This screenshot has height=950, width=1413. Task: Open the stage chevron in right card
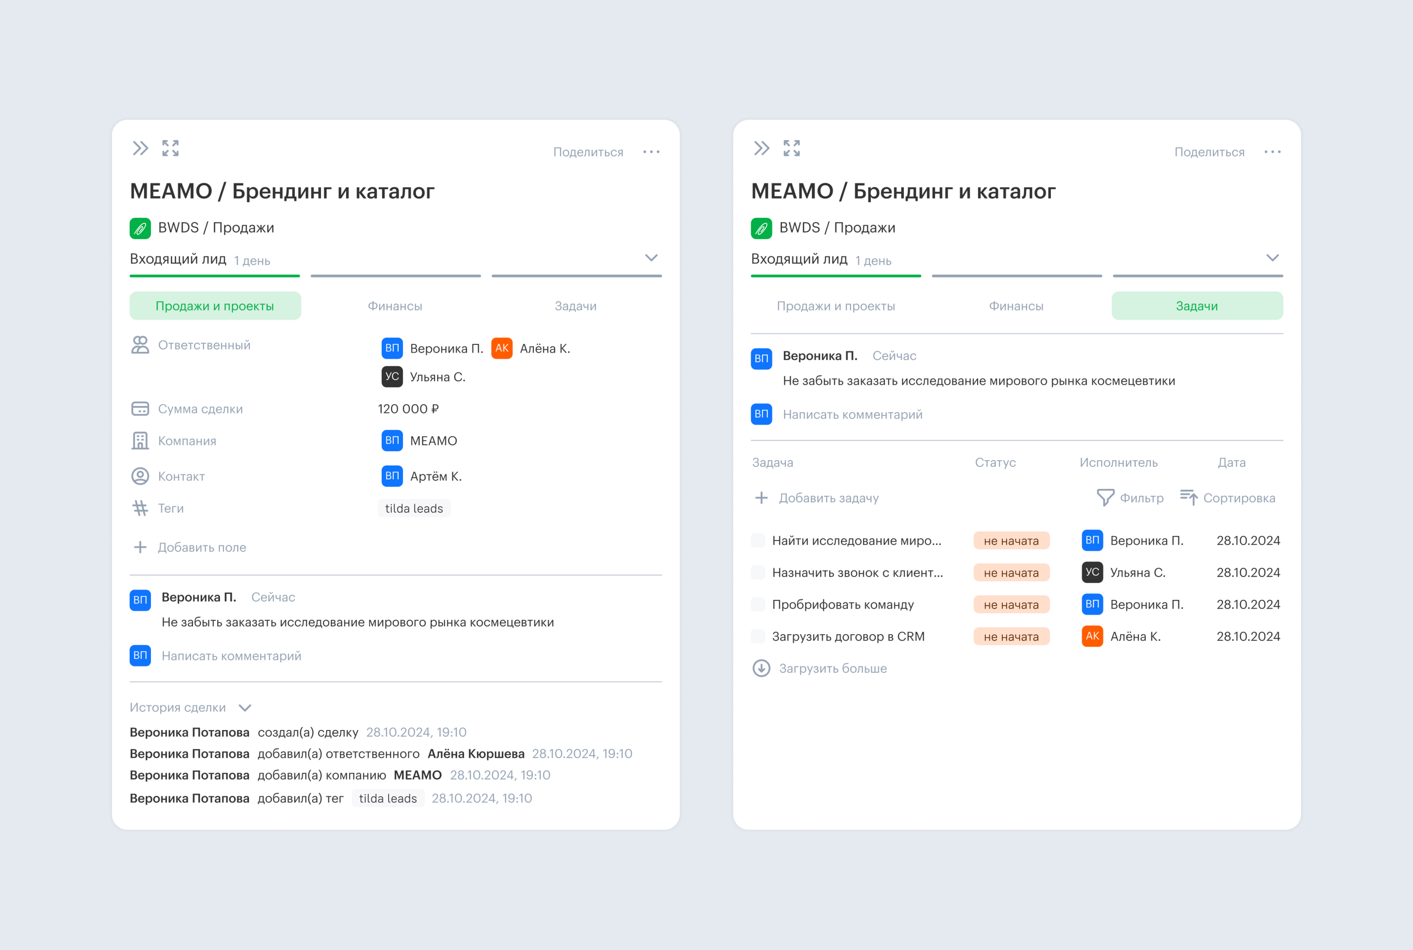click(1273, 258)
